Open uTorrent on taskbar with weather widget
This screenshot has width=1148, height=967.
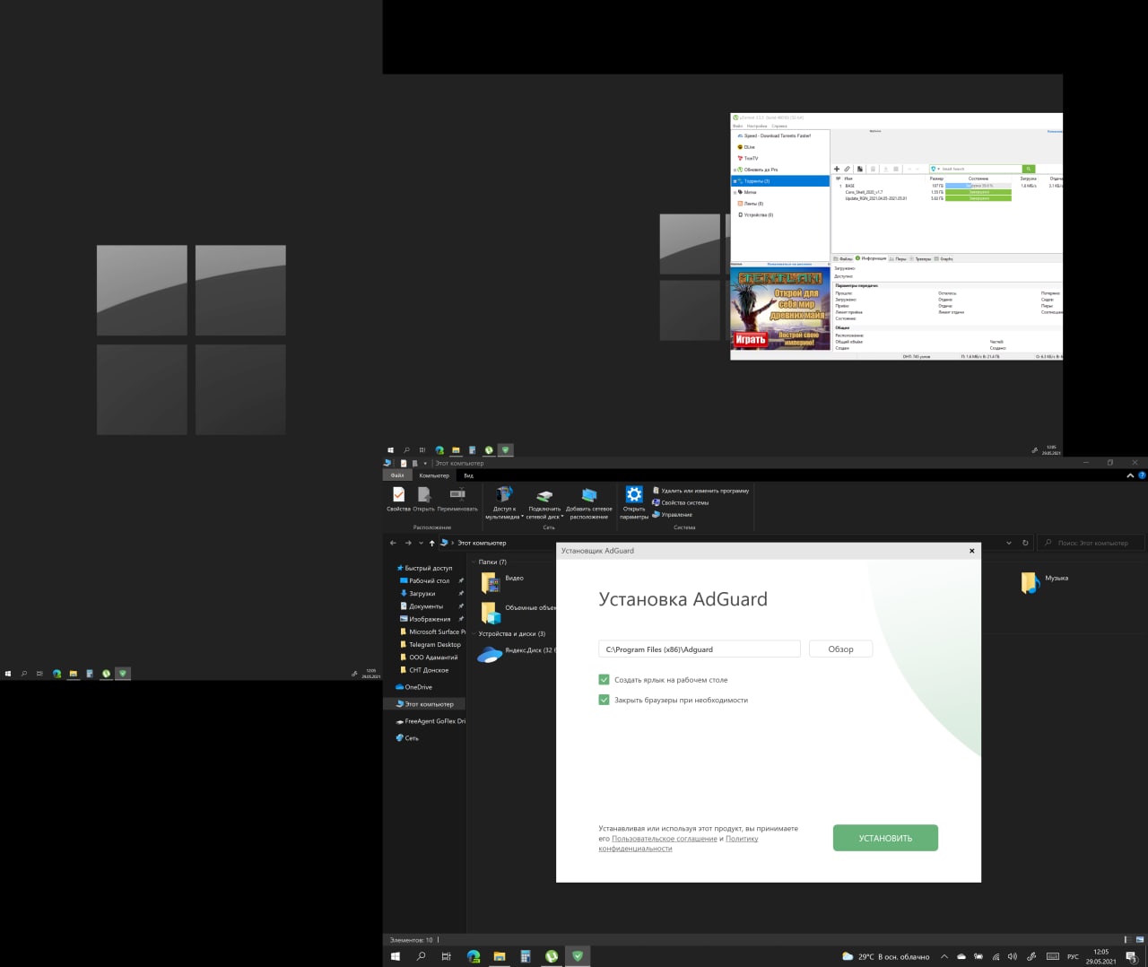pyautogui.click(x=552, y=956)
